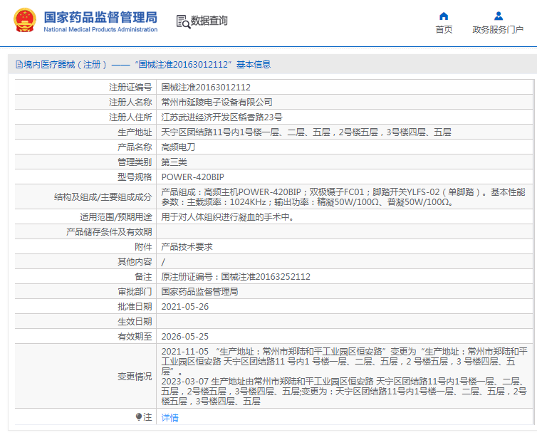The width and height of the screenshot is (537, 435).
Task: Open the 详情 note link
Action: click(x=170, y=417)
